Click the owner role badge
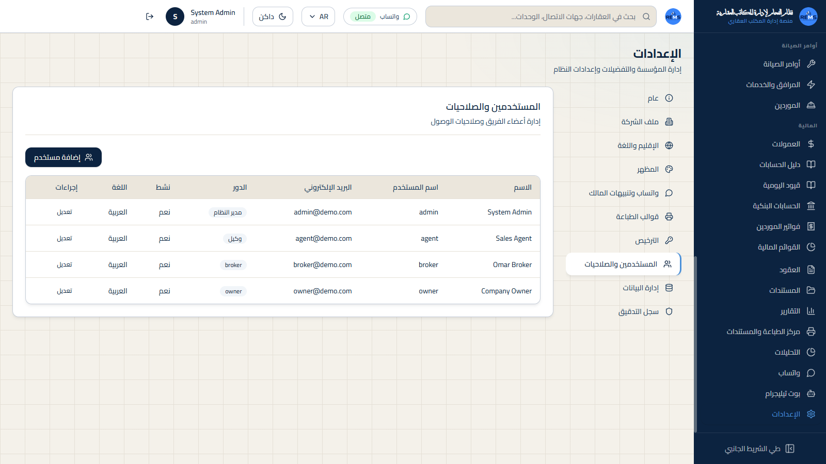 [233, 291]
